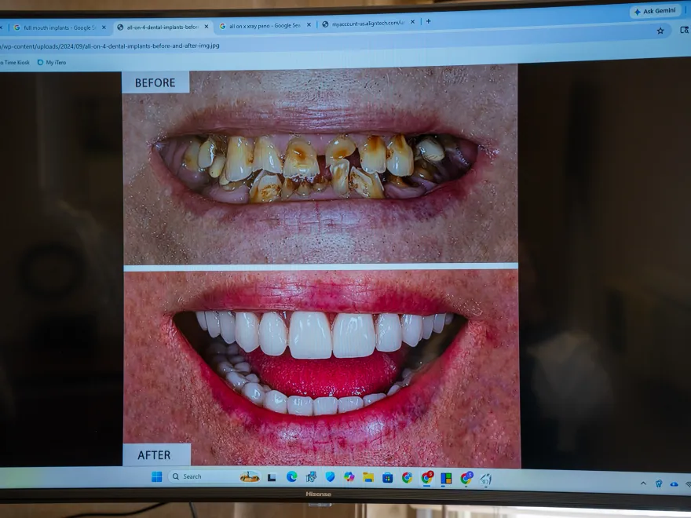Show hidden system tray icons

pos(643,483)
